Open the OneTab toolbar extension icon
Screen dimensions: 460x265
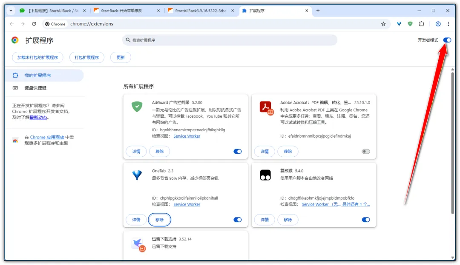pos(399,24)
